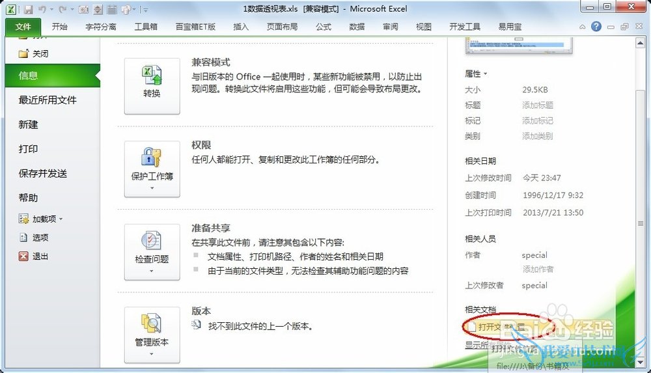Open the 管理版本 dropdown button
The image size is (651, 373).
[152, 335]
